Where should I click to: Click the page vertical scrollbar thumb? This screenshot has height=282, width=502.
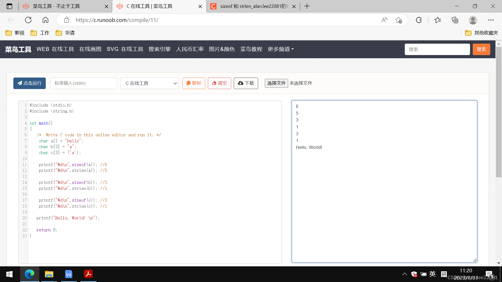pyautogui.click(x=499, y=112)
